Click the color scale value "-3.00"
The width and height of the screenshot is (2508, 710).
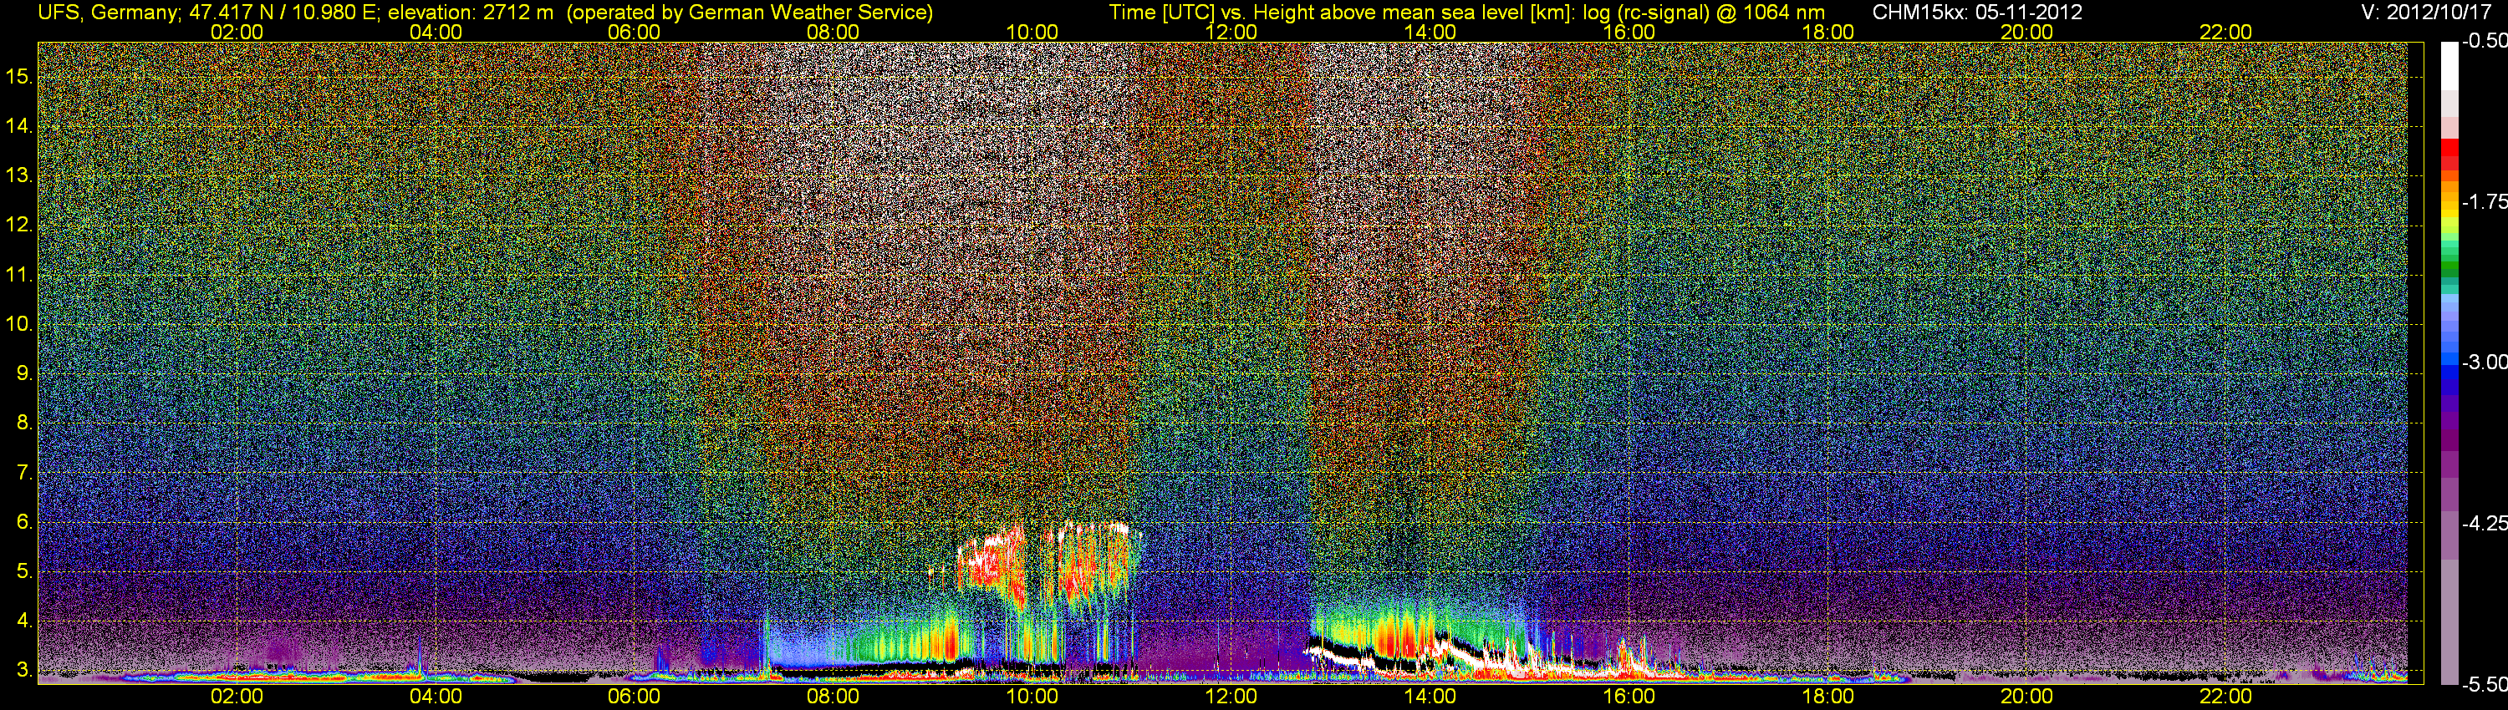pos(2484,362)
